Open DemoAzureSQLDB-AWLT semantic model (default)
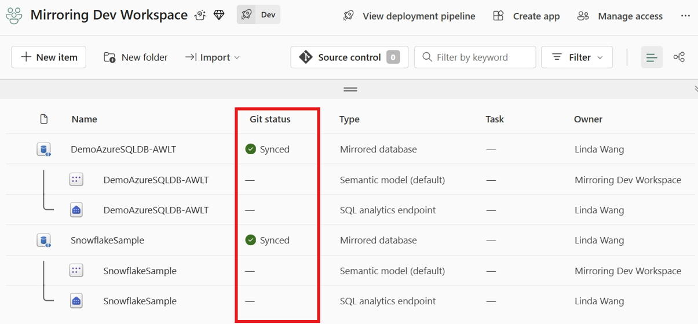Viewport: 698px width, 324px height. pos(156,180)
